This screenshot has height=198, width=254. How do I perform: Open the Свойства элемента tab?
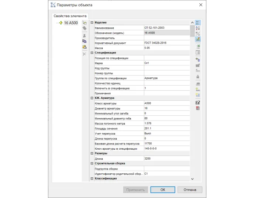(x=70, y=16)
